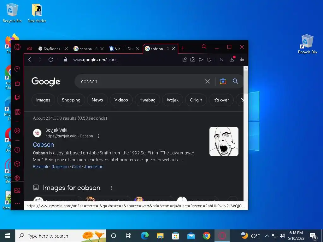This screenshot has width=323, height=242.
Task: Open Extensions cube icon in sidebar
Action: (x=17, y=164)
